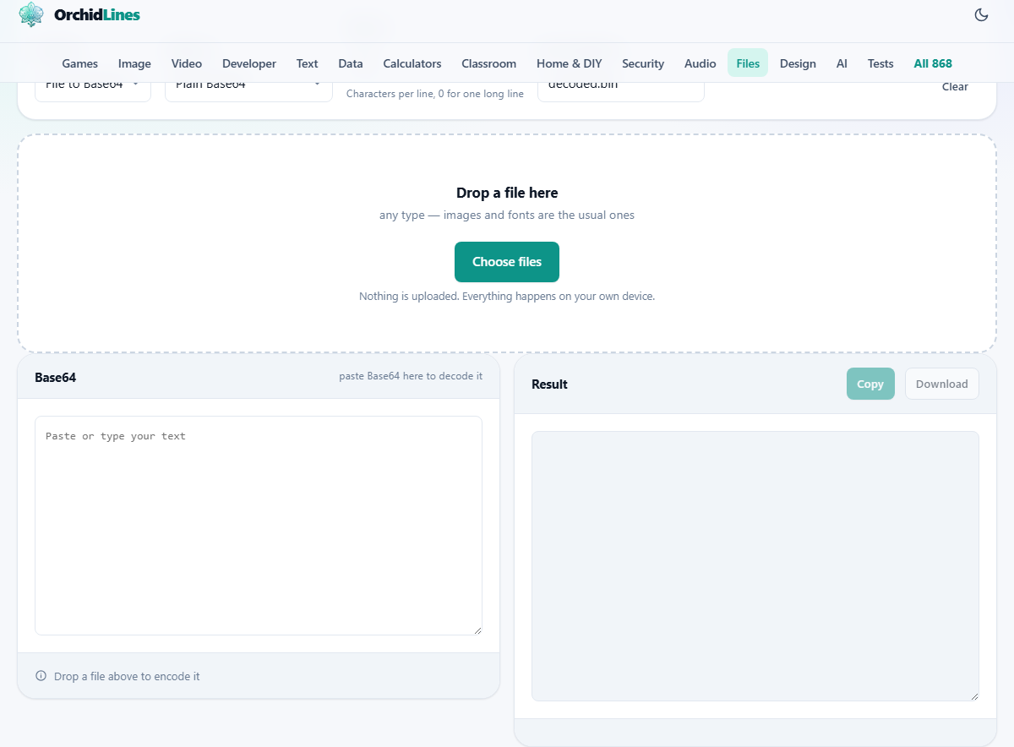Open the Games category

click(x=80, y=63)
